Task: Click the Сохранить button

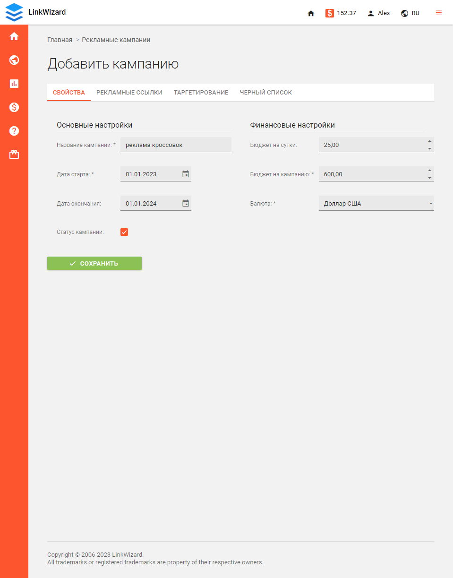Action: pos(94,263)
